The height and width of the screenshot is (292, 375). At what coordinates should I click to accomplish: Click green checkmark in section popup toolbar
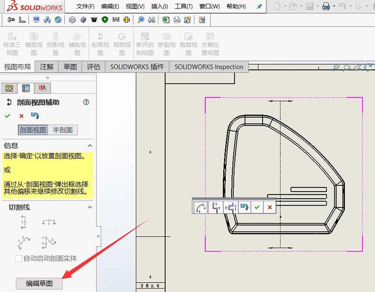point(257,207)
